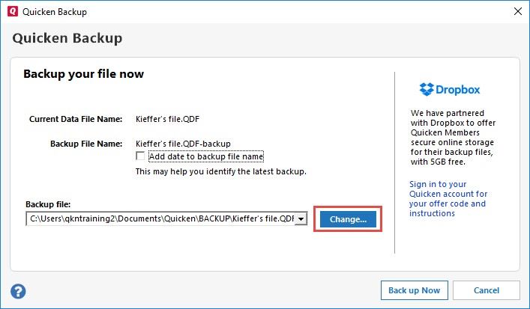Click the Kieffer's file.QDF-backup file name text
This screenshot has height=309, width=530.
point(182,143)
